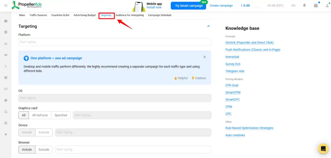Screen dimensions: 331x158
Task: Switch to the Advertising Budget tab
Action: [x=85, y=15]
